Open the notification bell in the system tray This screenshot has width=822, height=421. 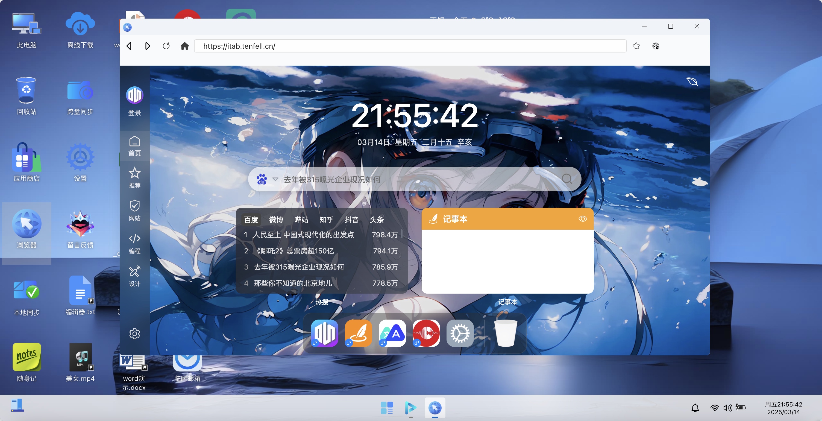(695, 408)
